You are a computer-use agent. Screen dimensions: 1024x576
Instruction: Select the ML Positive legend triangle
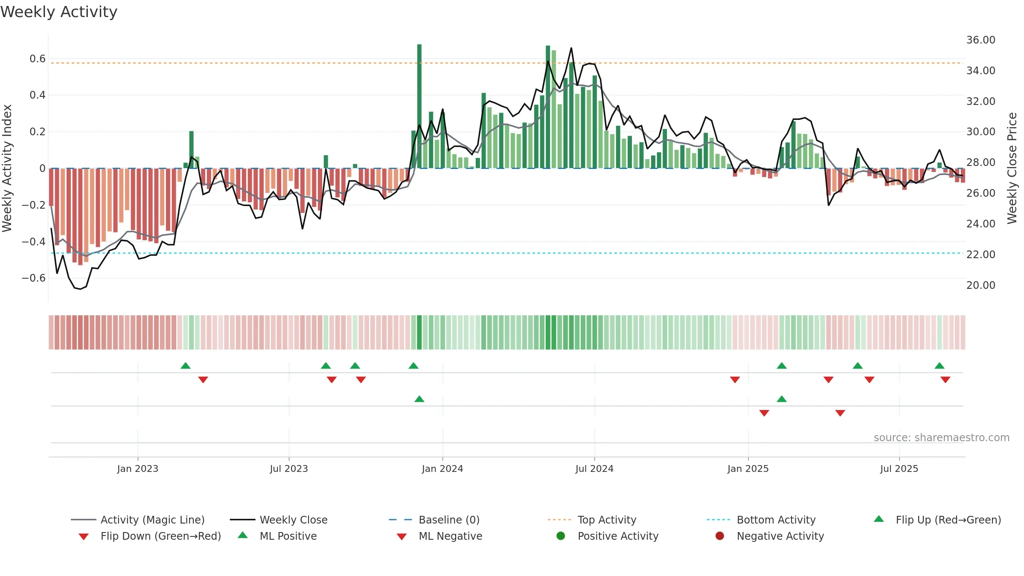coord(243,535)
